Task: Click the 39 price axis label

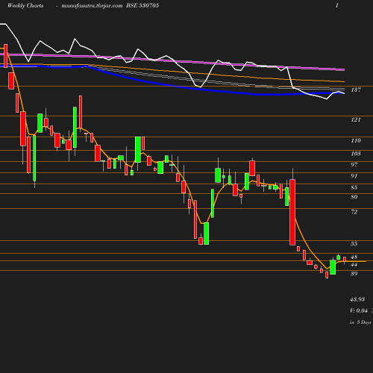Action: pos(354,274)
